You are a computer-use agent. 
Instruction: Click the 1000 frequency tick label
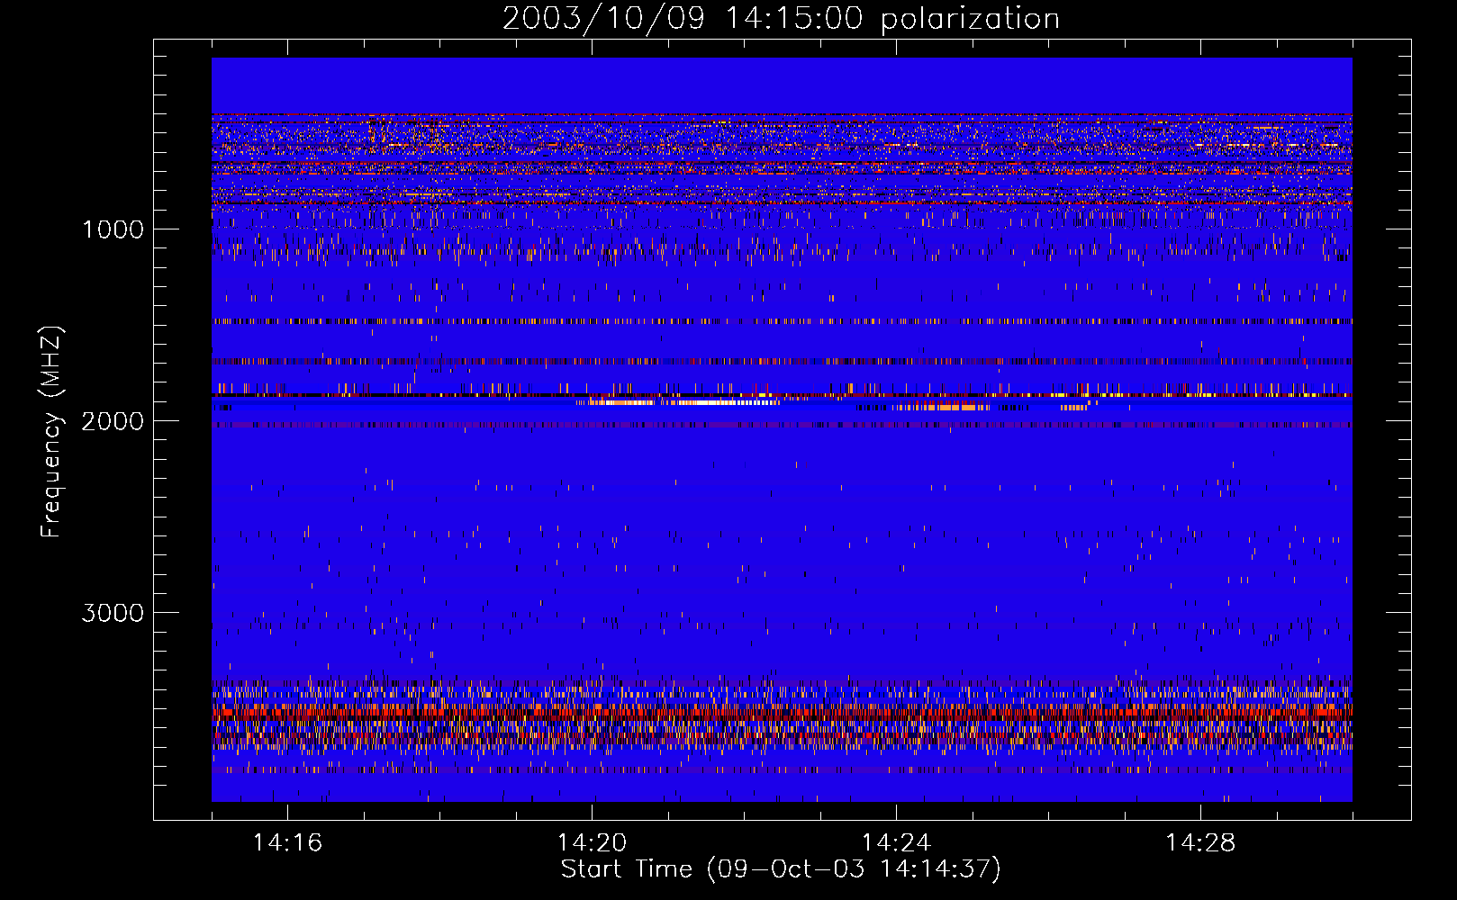tap(113, 229)
